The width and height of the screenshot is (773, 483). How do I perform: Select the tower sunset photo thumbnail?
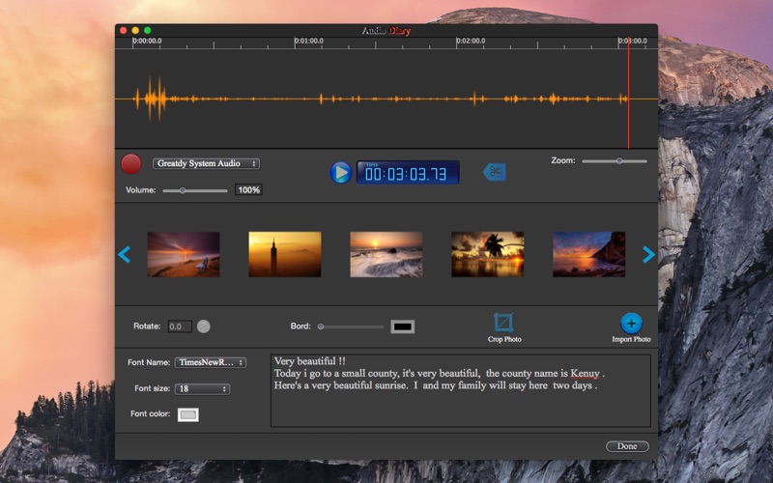click(x=284, y=254)
